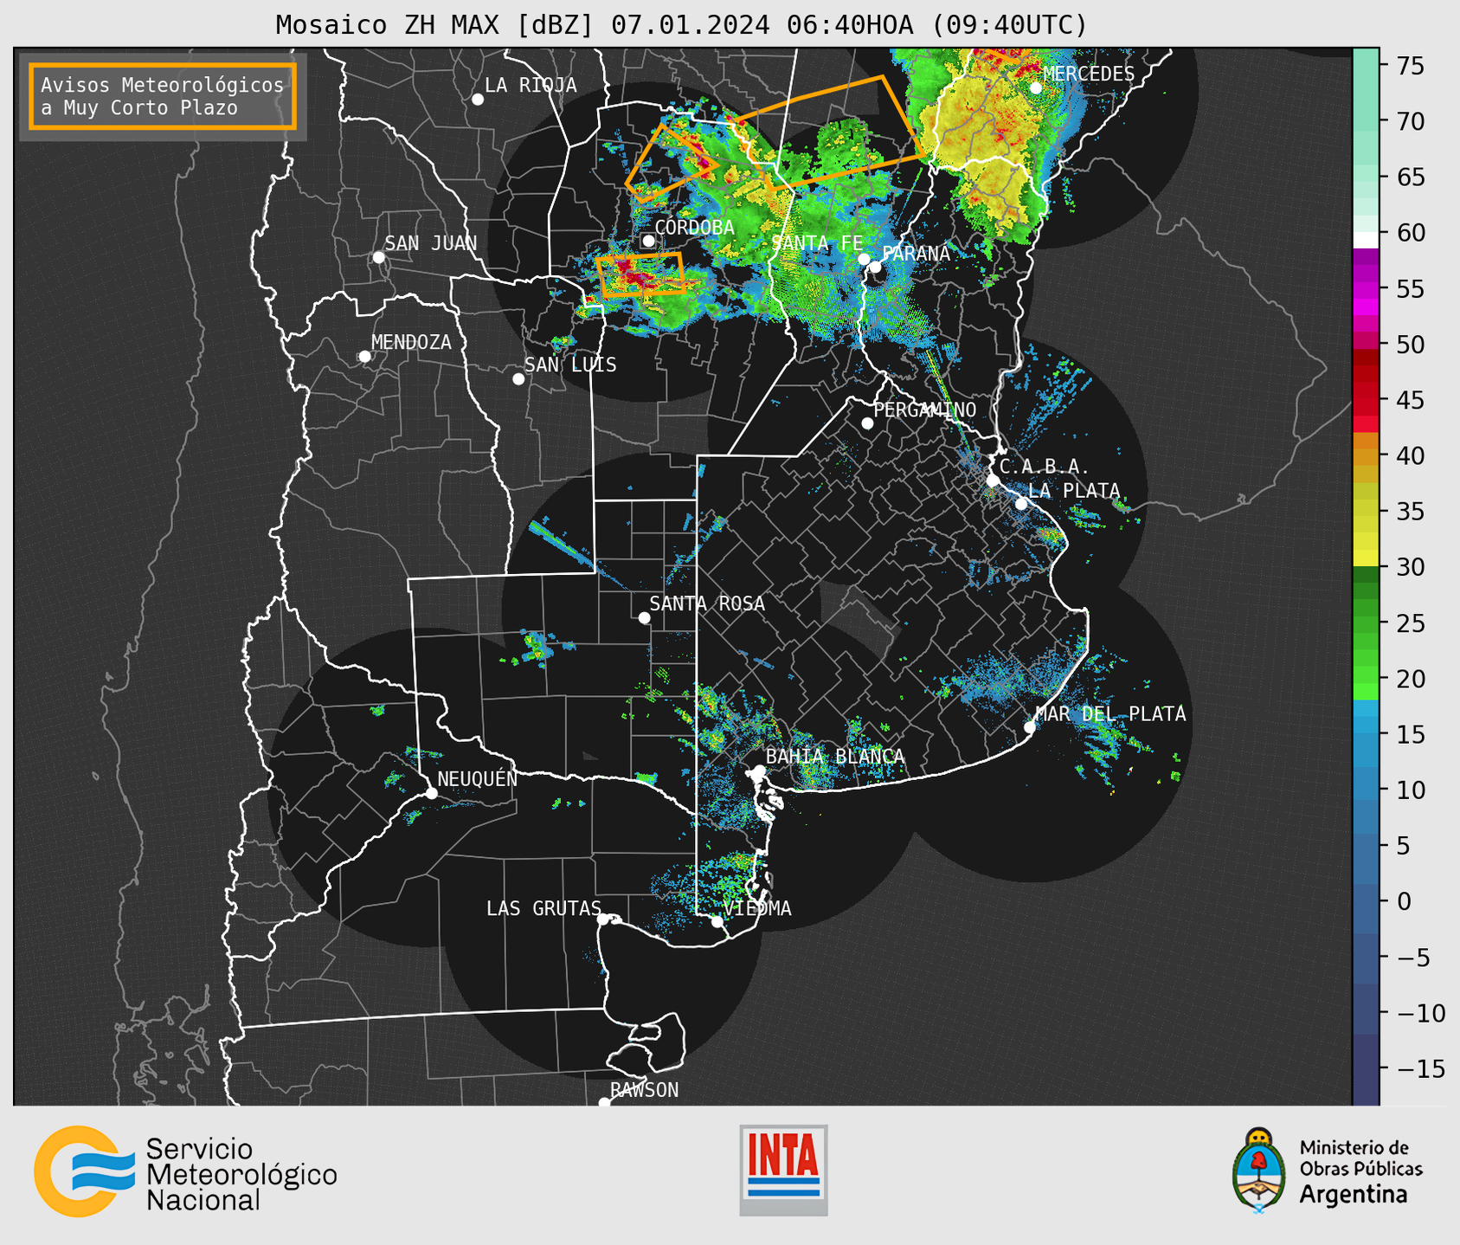Click the white dot marking Neuquén
The image size is (1460, 1245).
tap(431, 793)
